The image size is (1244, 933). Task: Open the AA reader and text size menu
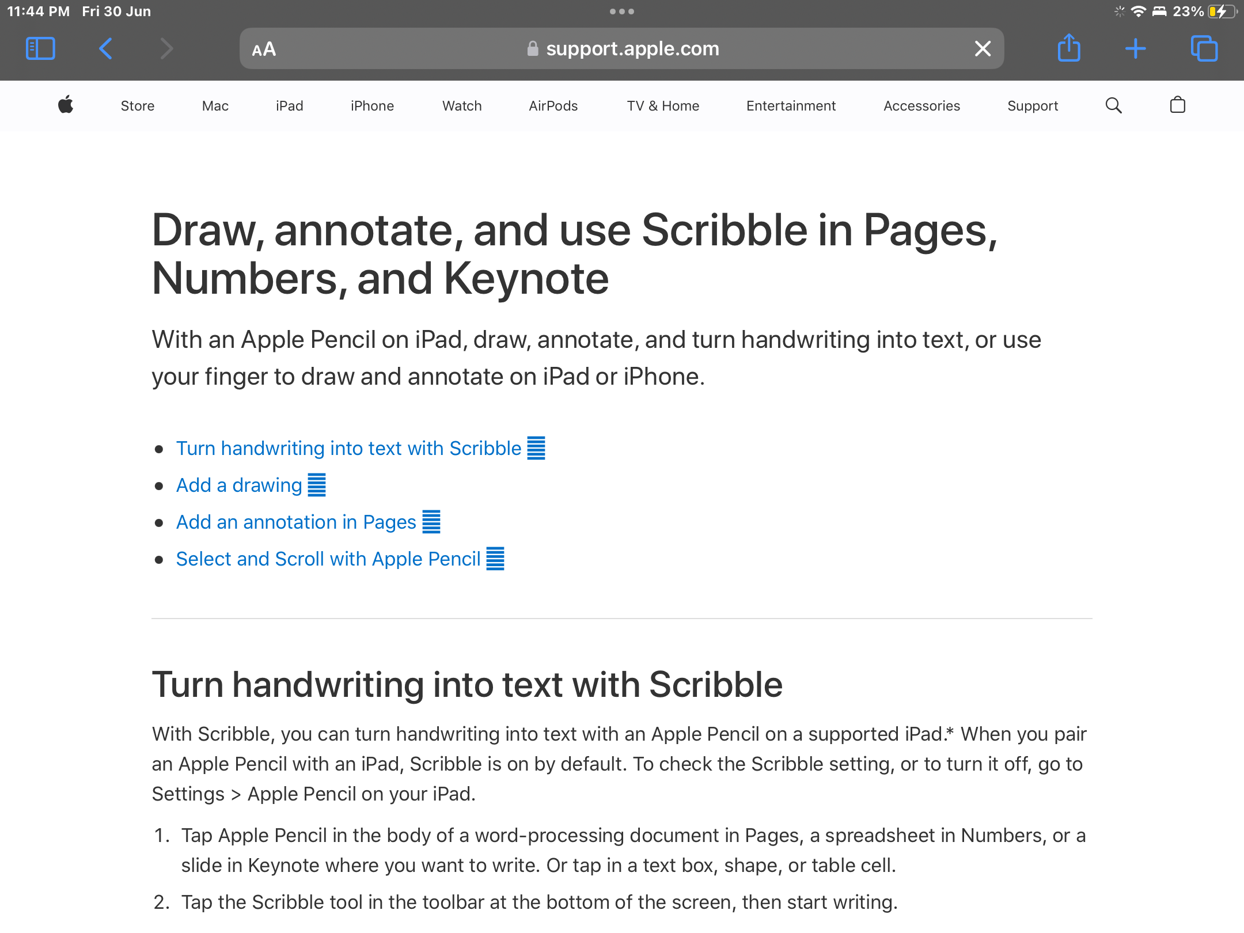(264, 50)
